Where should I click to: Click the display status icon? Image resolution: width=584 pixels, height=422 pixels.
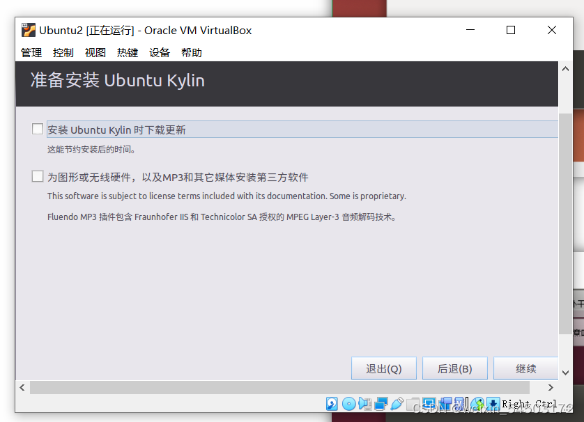(x=430, y=403)
